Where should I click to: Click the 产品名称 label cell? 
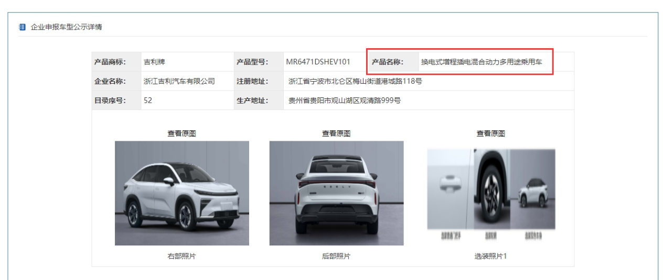pos(393,62)
